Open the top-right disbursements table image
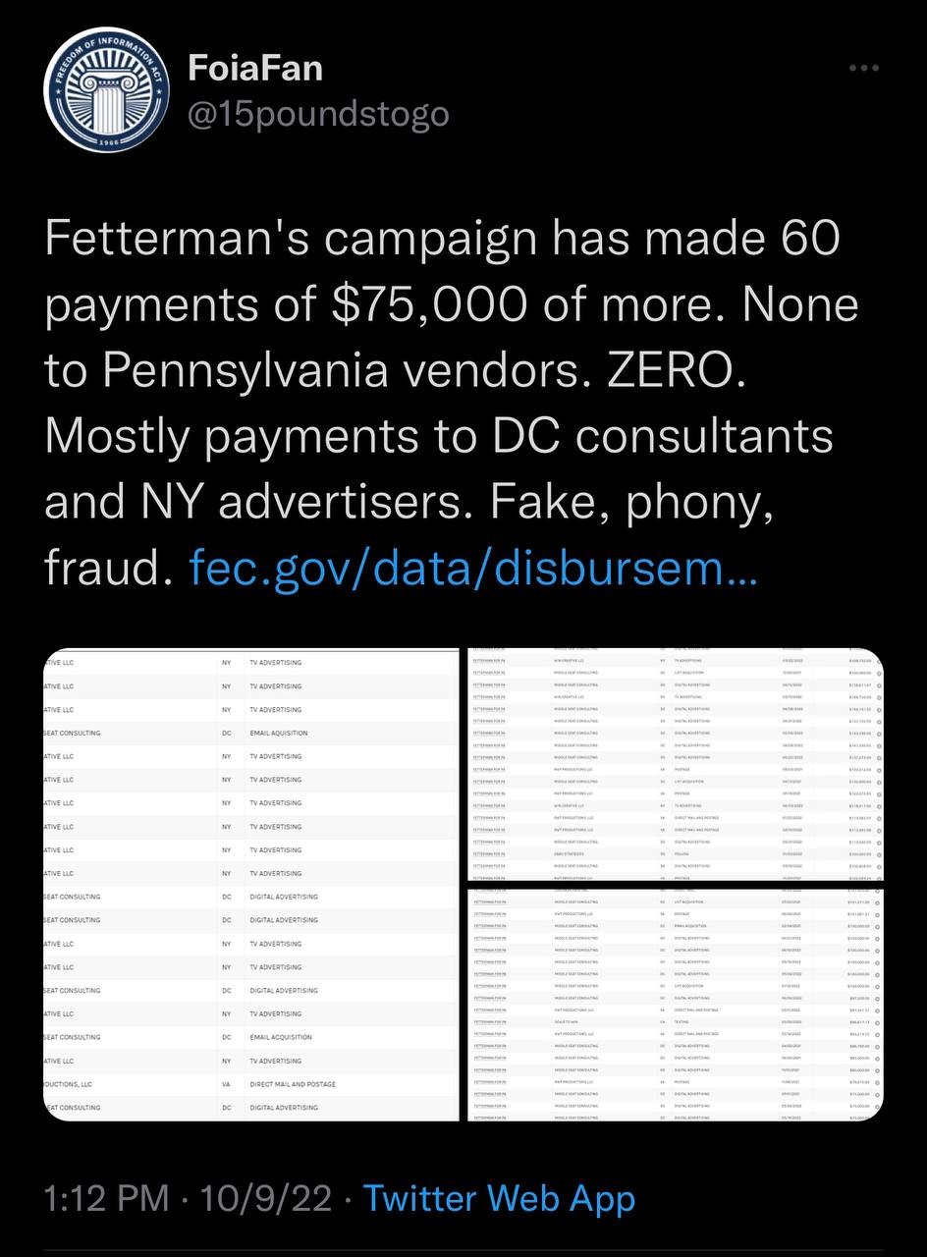 675,765
